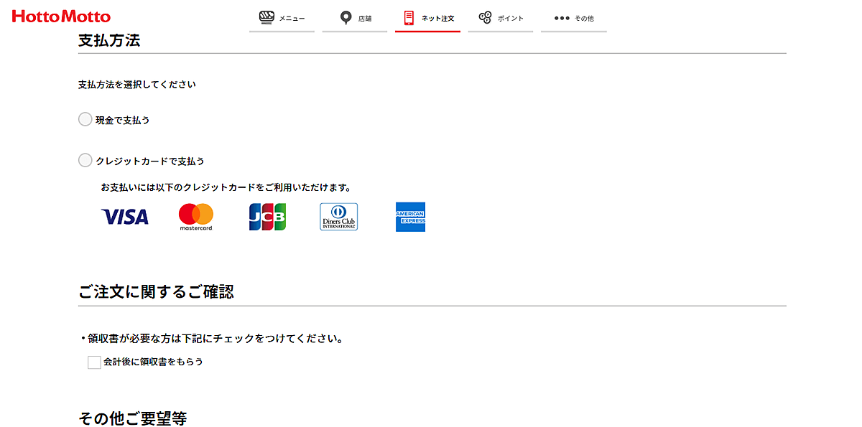
Task: Click the three-dot other icon
Action: click(562, 18)
